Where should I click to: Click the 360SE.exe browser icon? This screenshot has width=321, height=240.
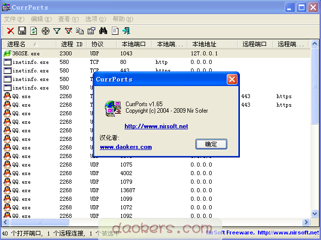pos(8,53)
